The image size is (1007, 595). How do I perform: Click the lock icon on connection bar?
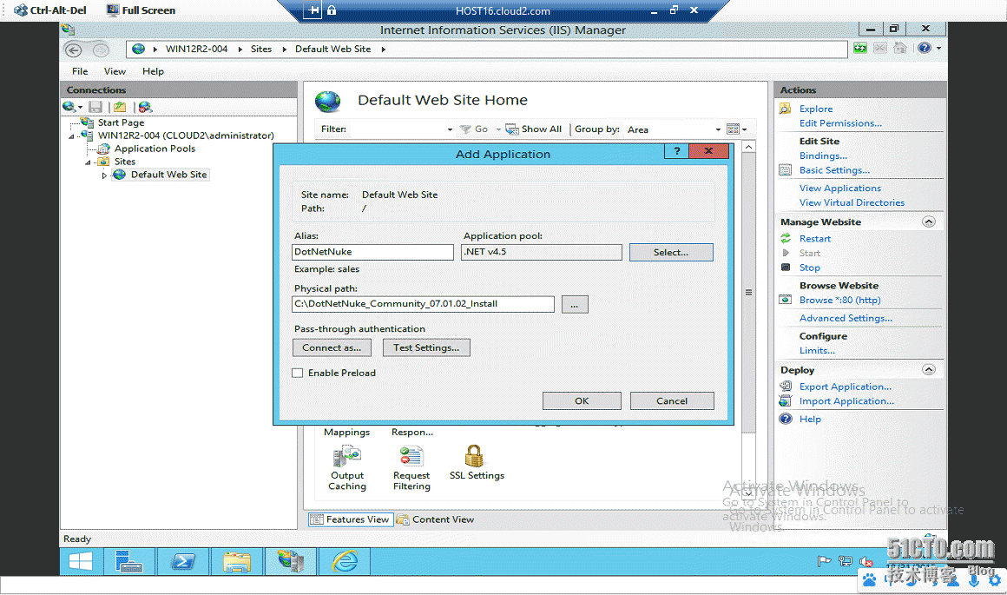(332, 10)
